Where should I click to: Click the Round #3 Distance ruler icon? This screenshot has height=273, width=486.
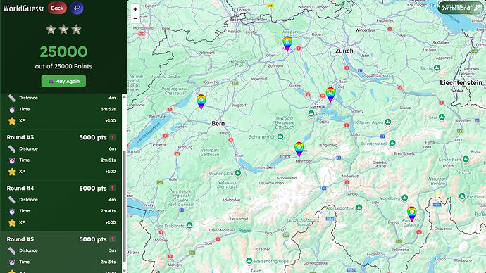(x=12, y=149)
